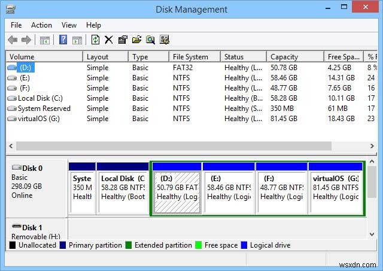This screenshot has height=271, width=383.
Task: Click the magnifier Explore toolbar icon
Action: (150, 40)
